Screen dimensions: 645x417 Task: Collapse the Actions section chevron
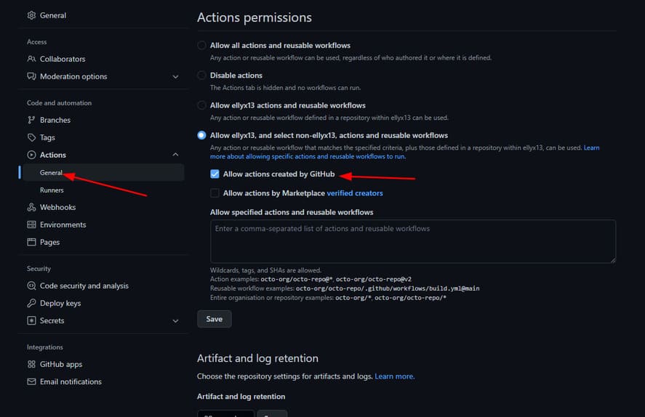click(x=175, y=155)
